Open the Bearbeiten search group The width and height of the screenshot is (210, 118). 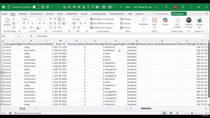point(144,22)
